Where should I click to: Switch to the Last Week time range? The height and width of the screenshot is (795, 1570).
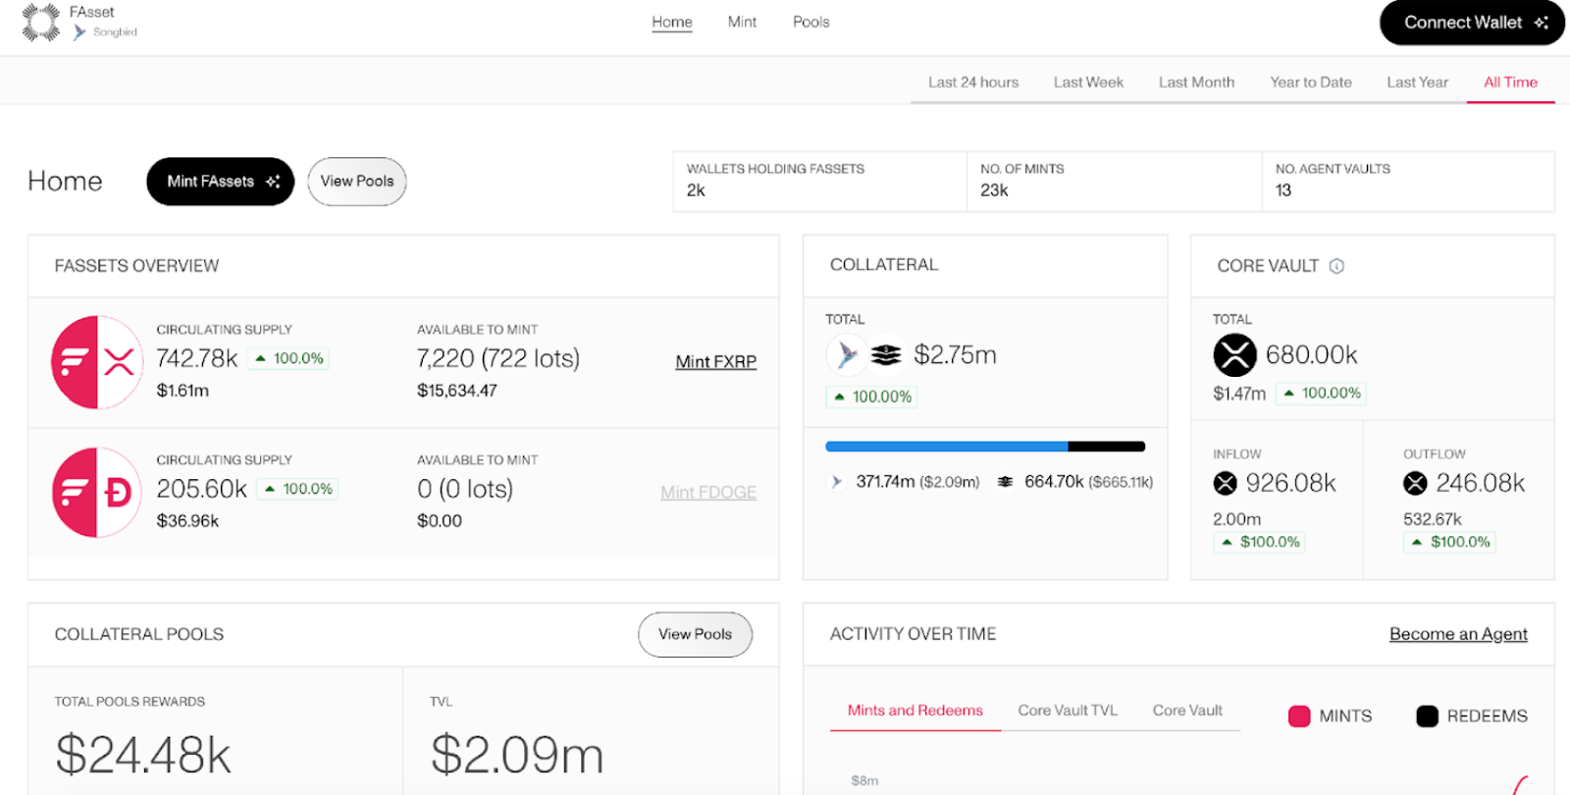tap(1088, 82)
